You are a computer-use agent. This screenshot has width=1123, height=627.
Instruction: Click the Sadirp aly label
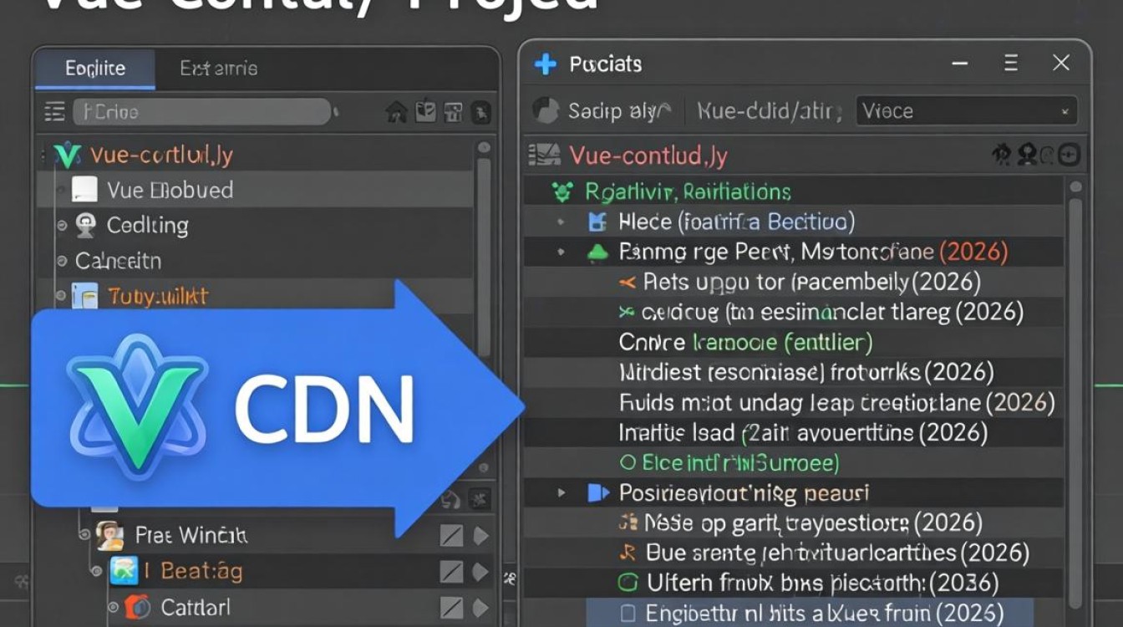click(x=618, y=110)
